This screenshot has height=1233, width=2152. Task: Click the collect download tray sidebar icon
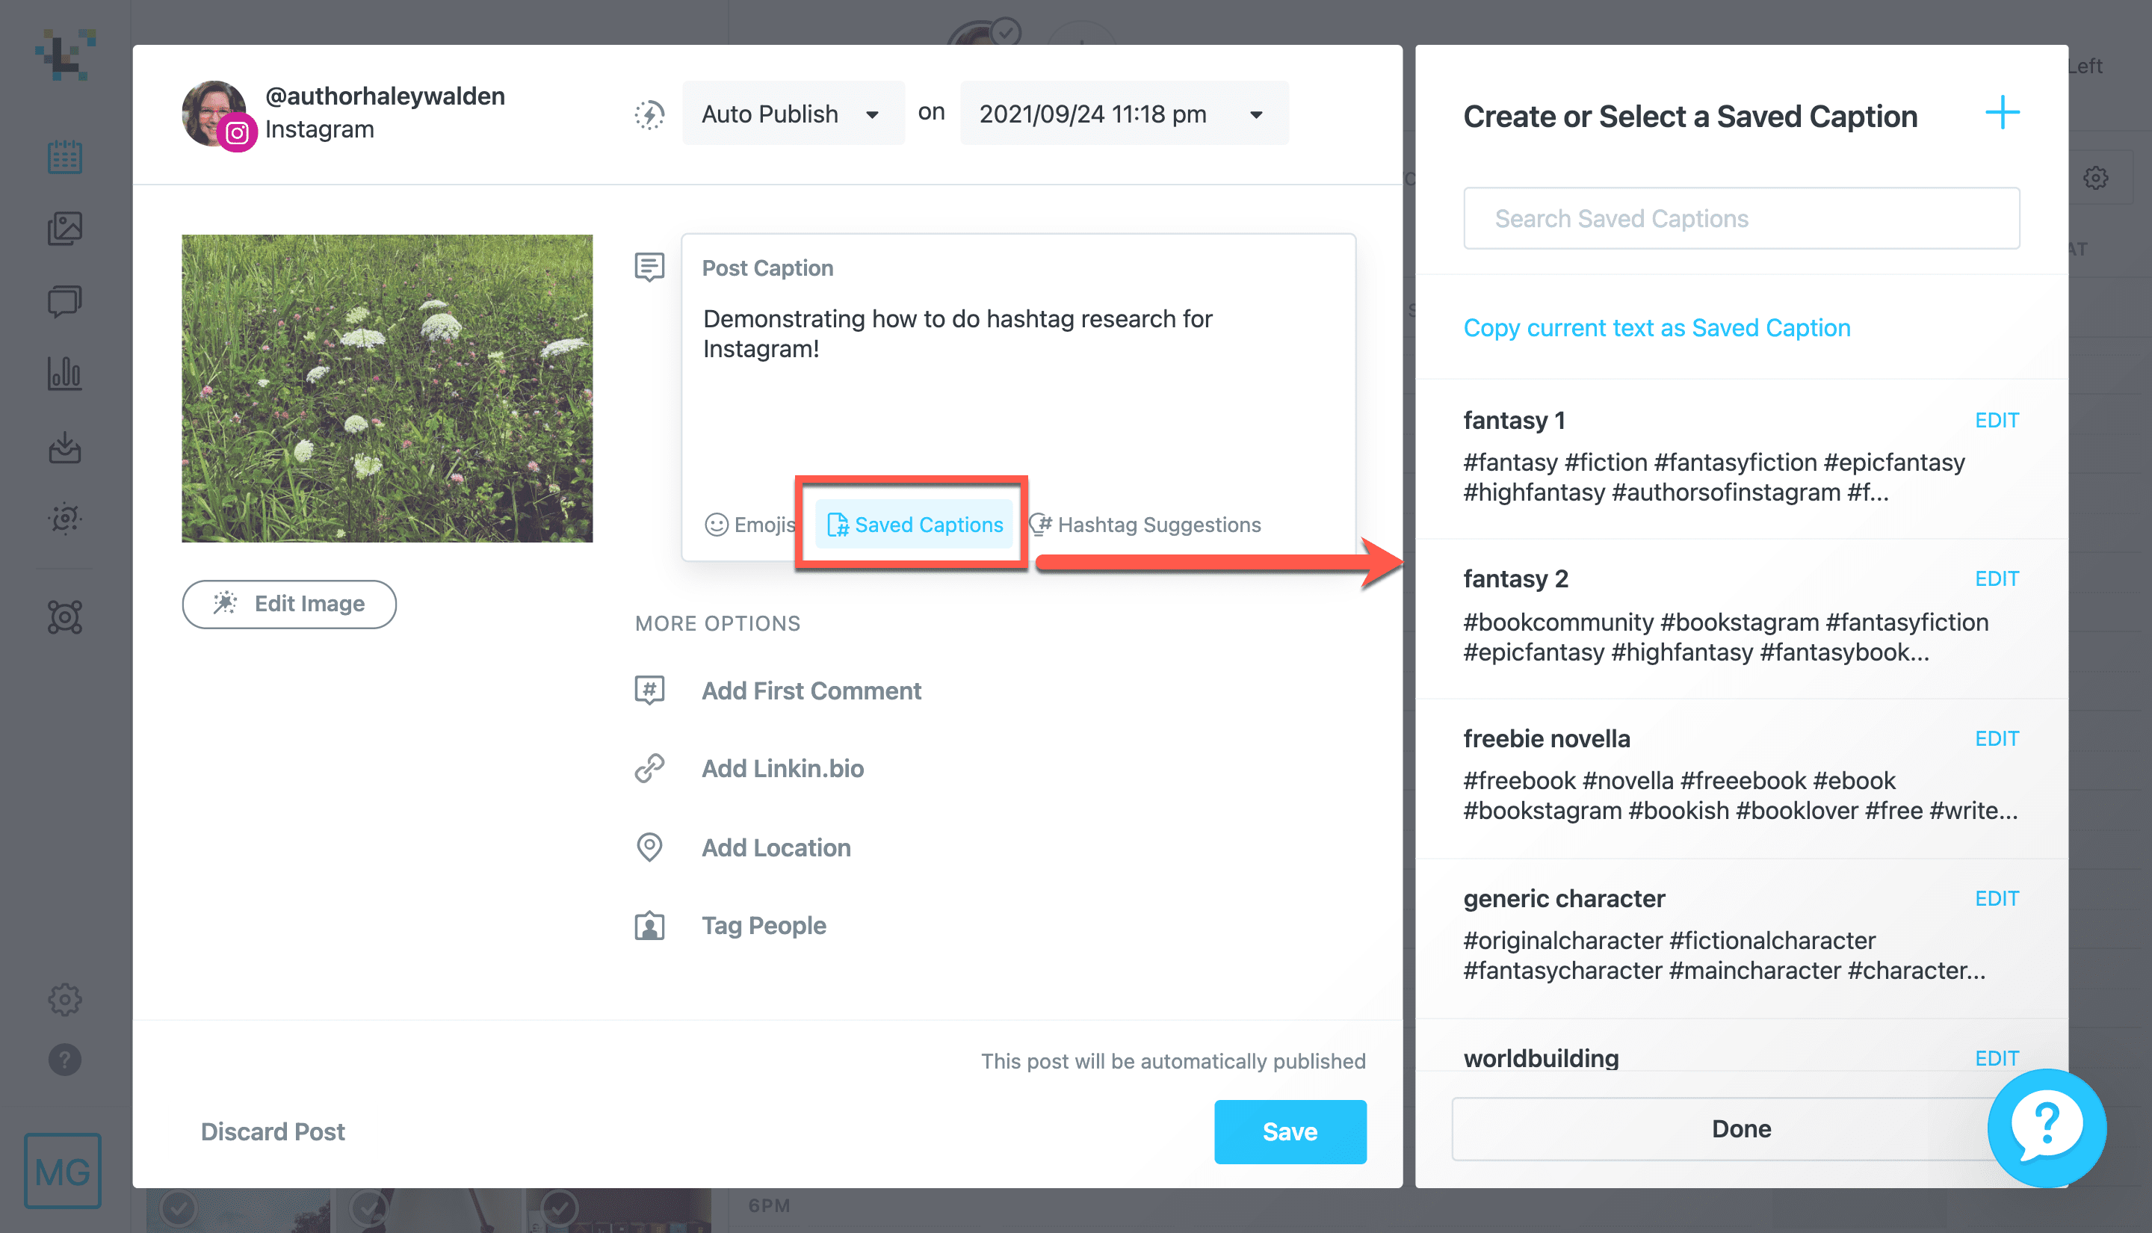click(64, 447)
